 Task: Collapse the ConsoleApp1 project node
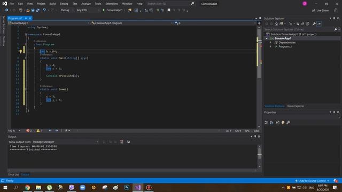267,38
